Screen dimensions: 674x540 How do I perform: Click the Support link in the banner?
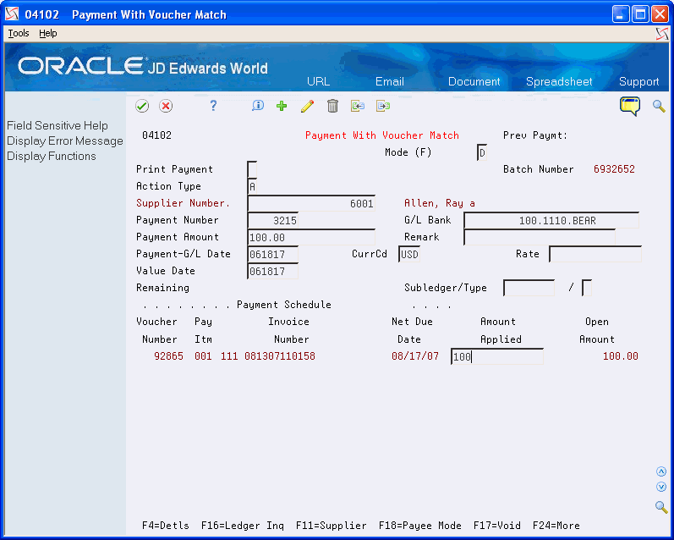pyautogui.click(x=638, y=81)
